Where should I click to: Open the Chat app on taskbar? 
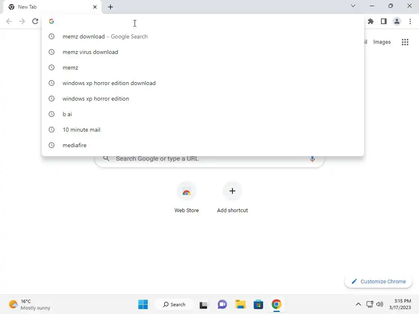coord(222,304)
